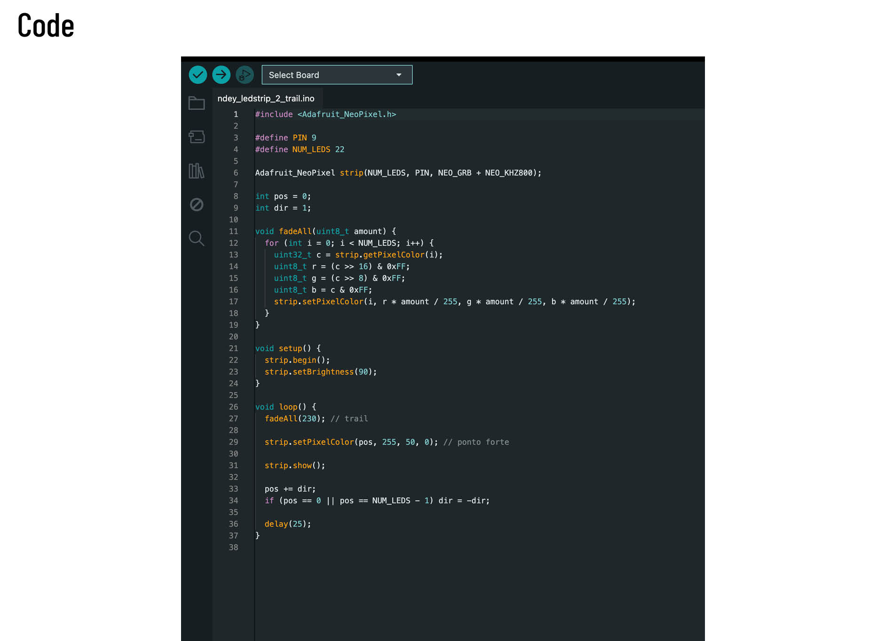Click the '// ponto forte' comment

point(476,442)
